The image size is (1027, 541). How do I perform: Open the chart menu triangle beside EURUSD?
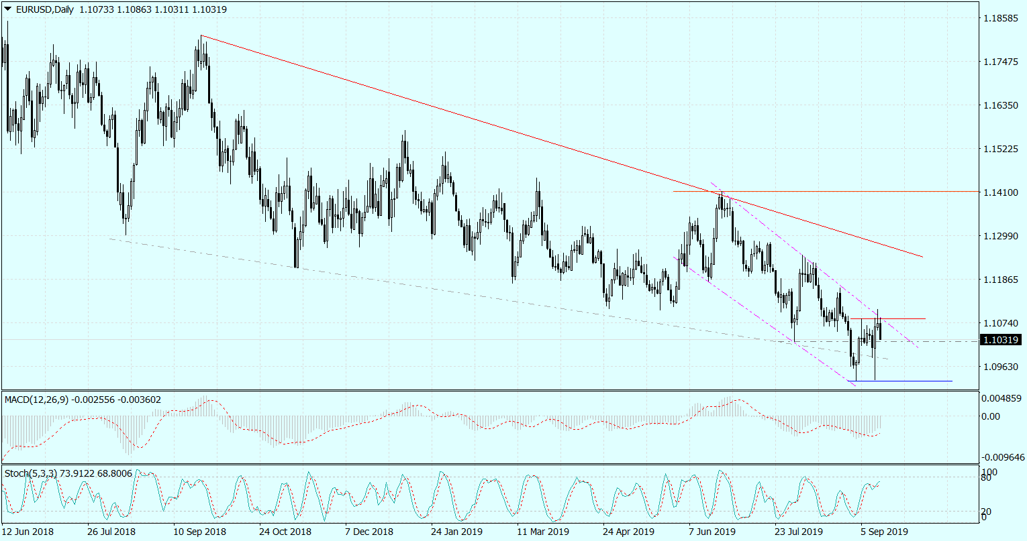click(7, 9)
